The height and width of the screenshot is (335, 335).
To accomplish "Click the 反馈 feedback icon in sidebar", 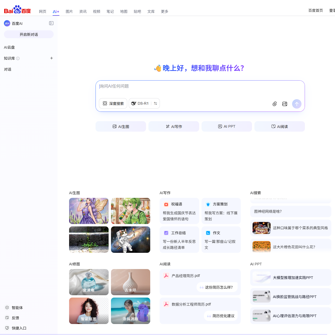I will point(7,318).
